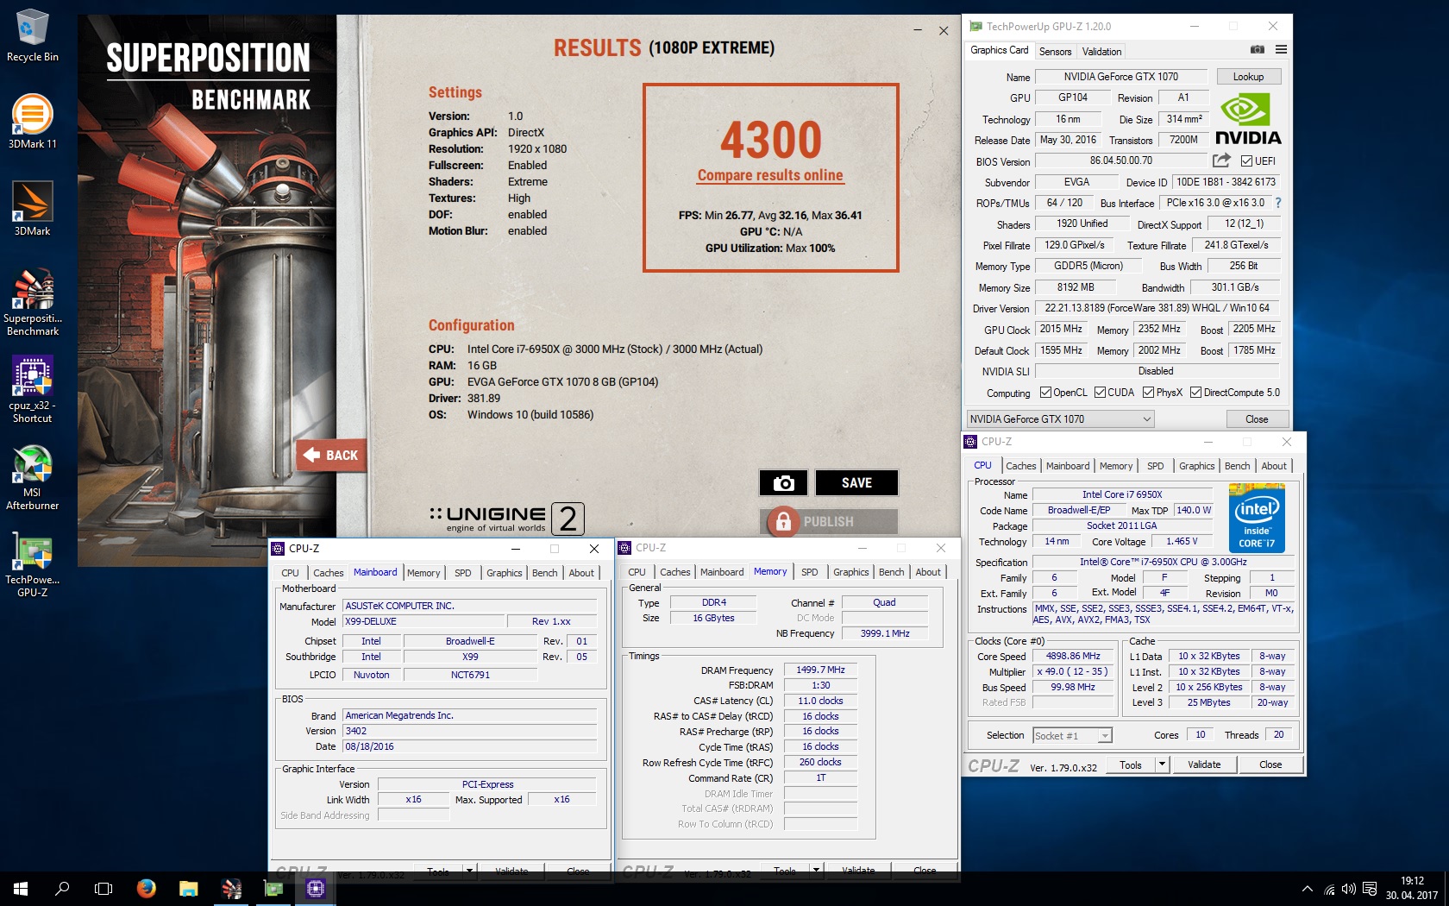Click the network icon in system tray

[x=1329, y=889]
